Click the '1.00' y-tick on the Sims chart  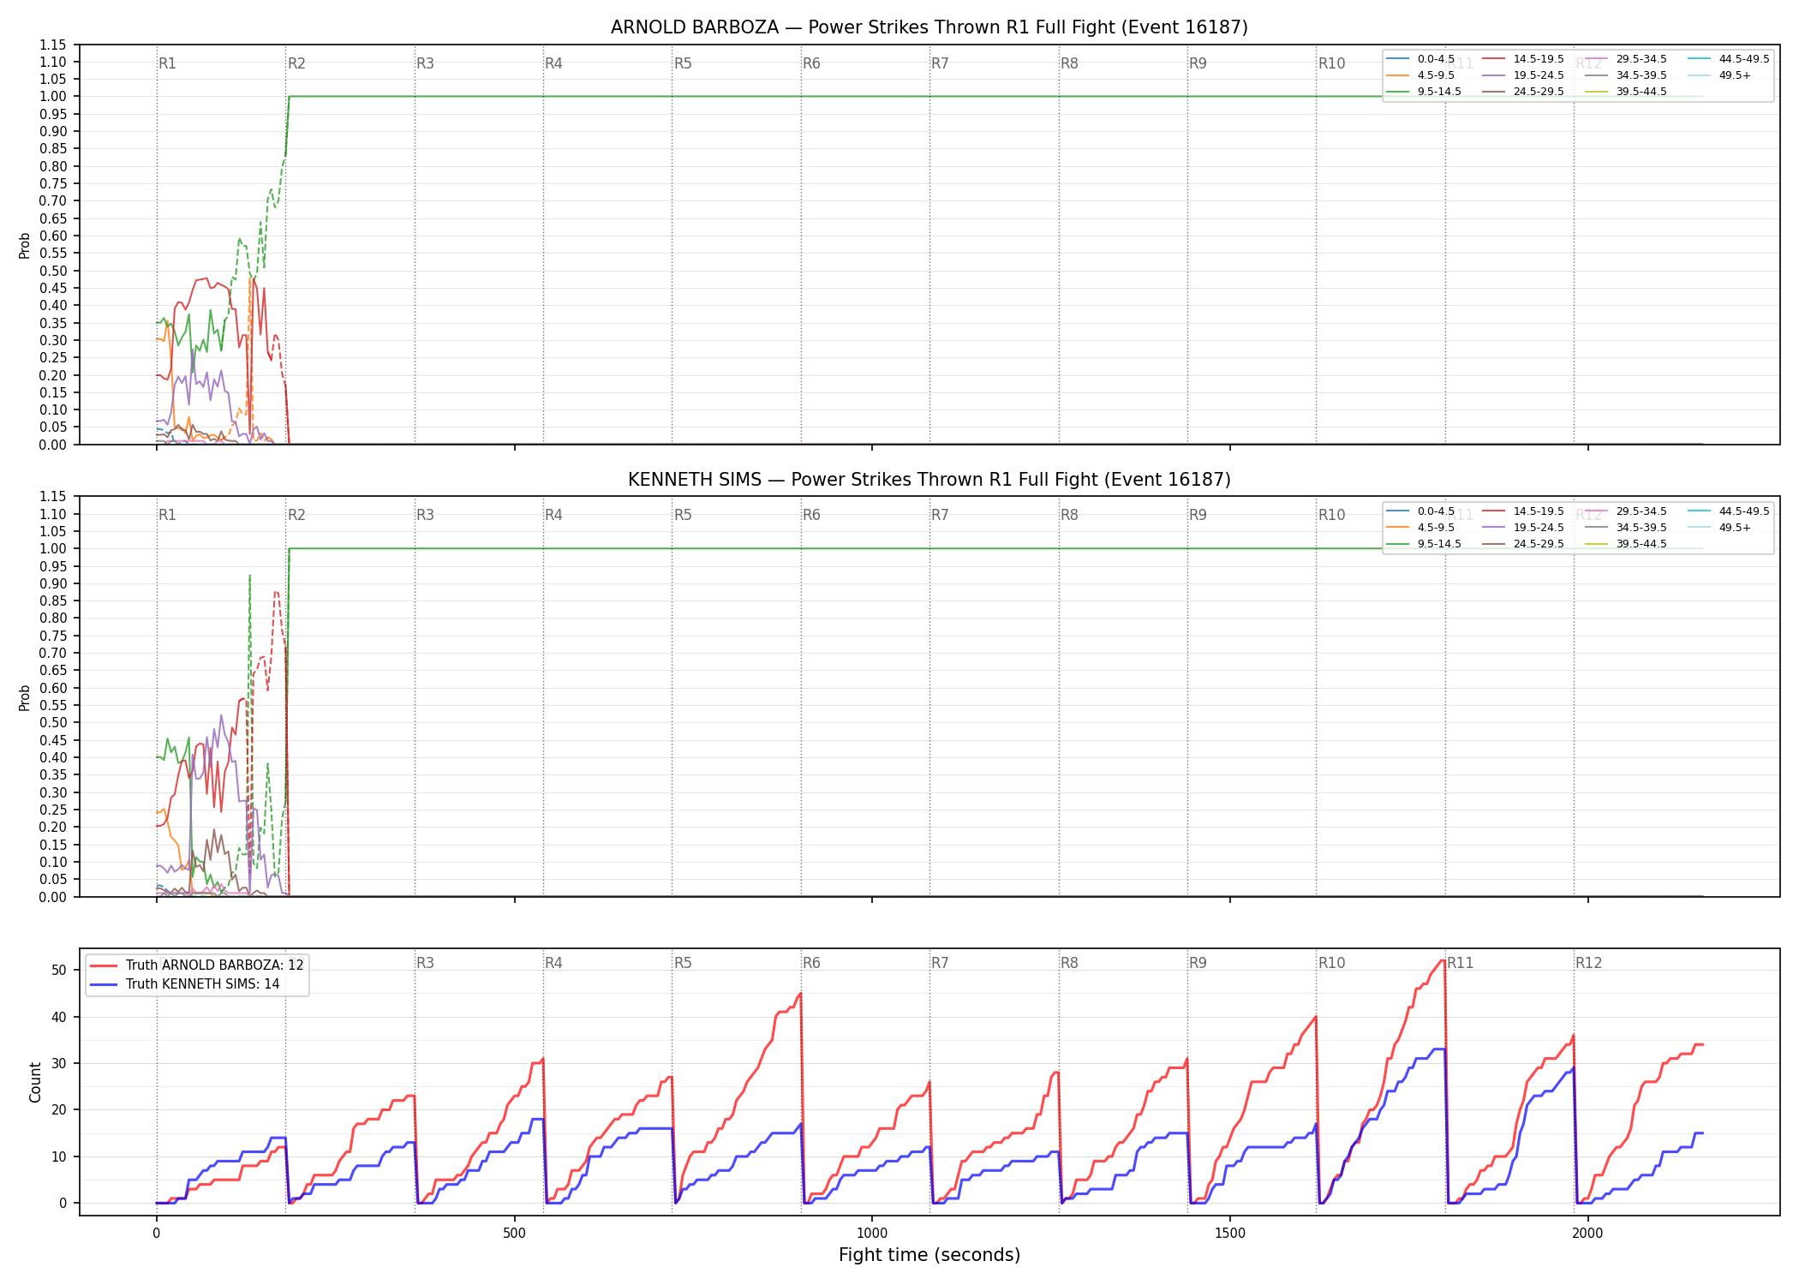pos(53,548)
